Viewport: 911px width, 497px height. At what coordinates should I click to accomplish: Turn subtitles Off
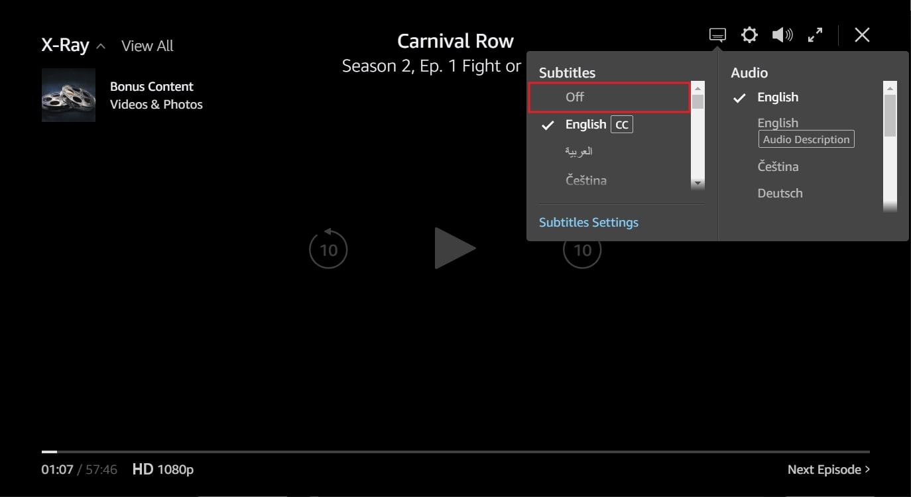(609, 97)
